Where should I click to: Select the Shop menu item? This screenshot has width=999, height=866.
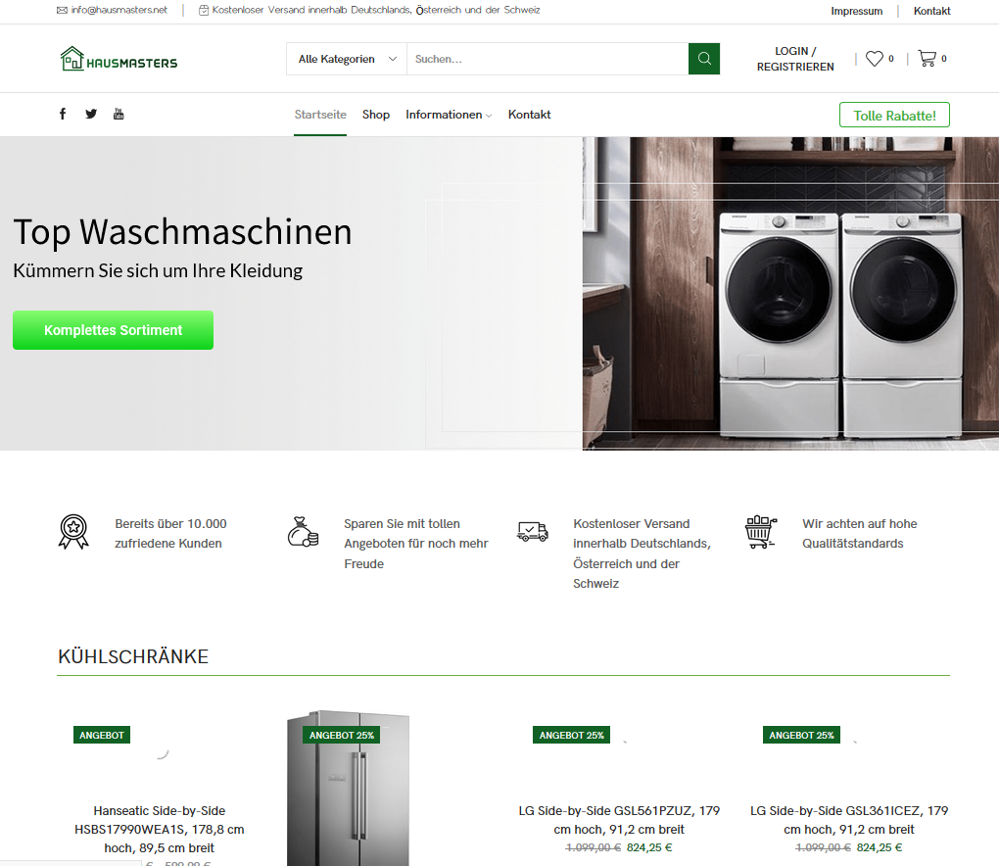[x=376, y=115]
